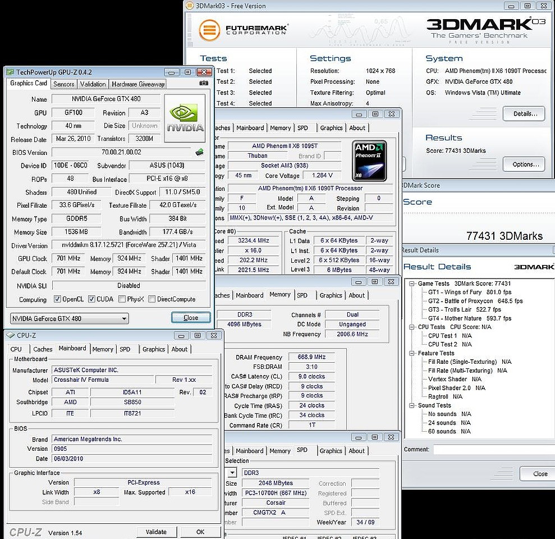
Task: Select the Graphics Card tab in GPU-Z
Action: [x=28, y=83]
